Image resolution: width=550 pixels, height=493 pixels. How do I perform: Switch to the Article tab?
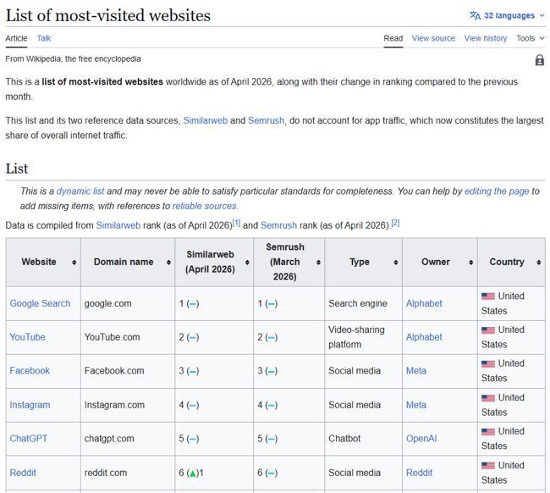[16, 38]
